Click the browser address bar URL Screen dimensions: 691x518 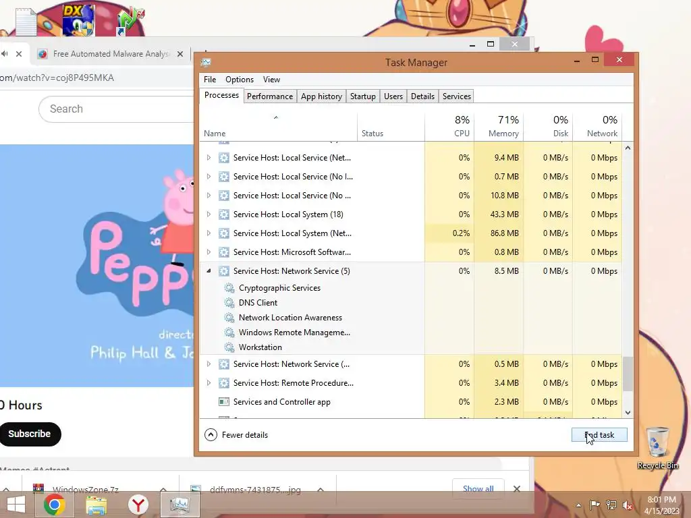(x=57, y=78)
